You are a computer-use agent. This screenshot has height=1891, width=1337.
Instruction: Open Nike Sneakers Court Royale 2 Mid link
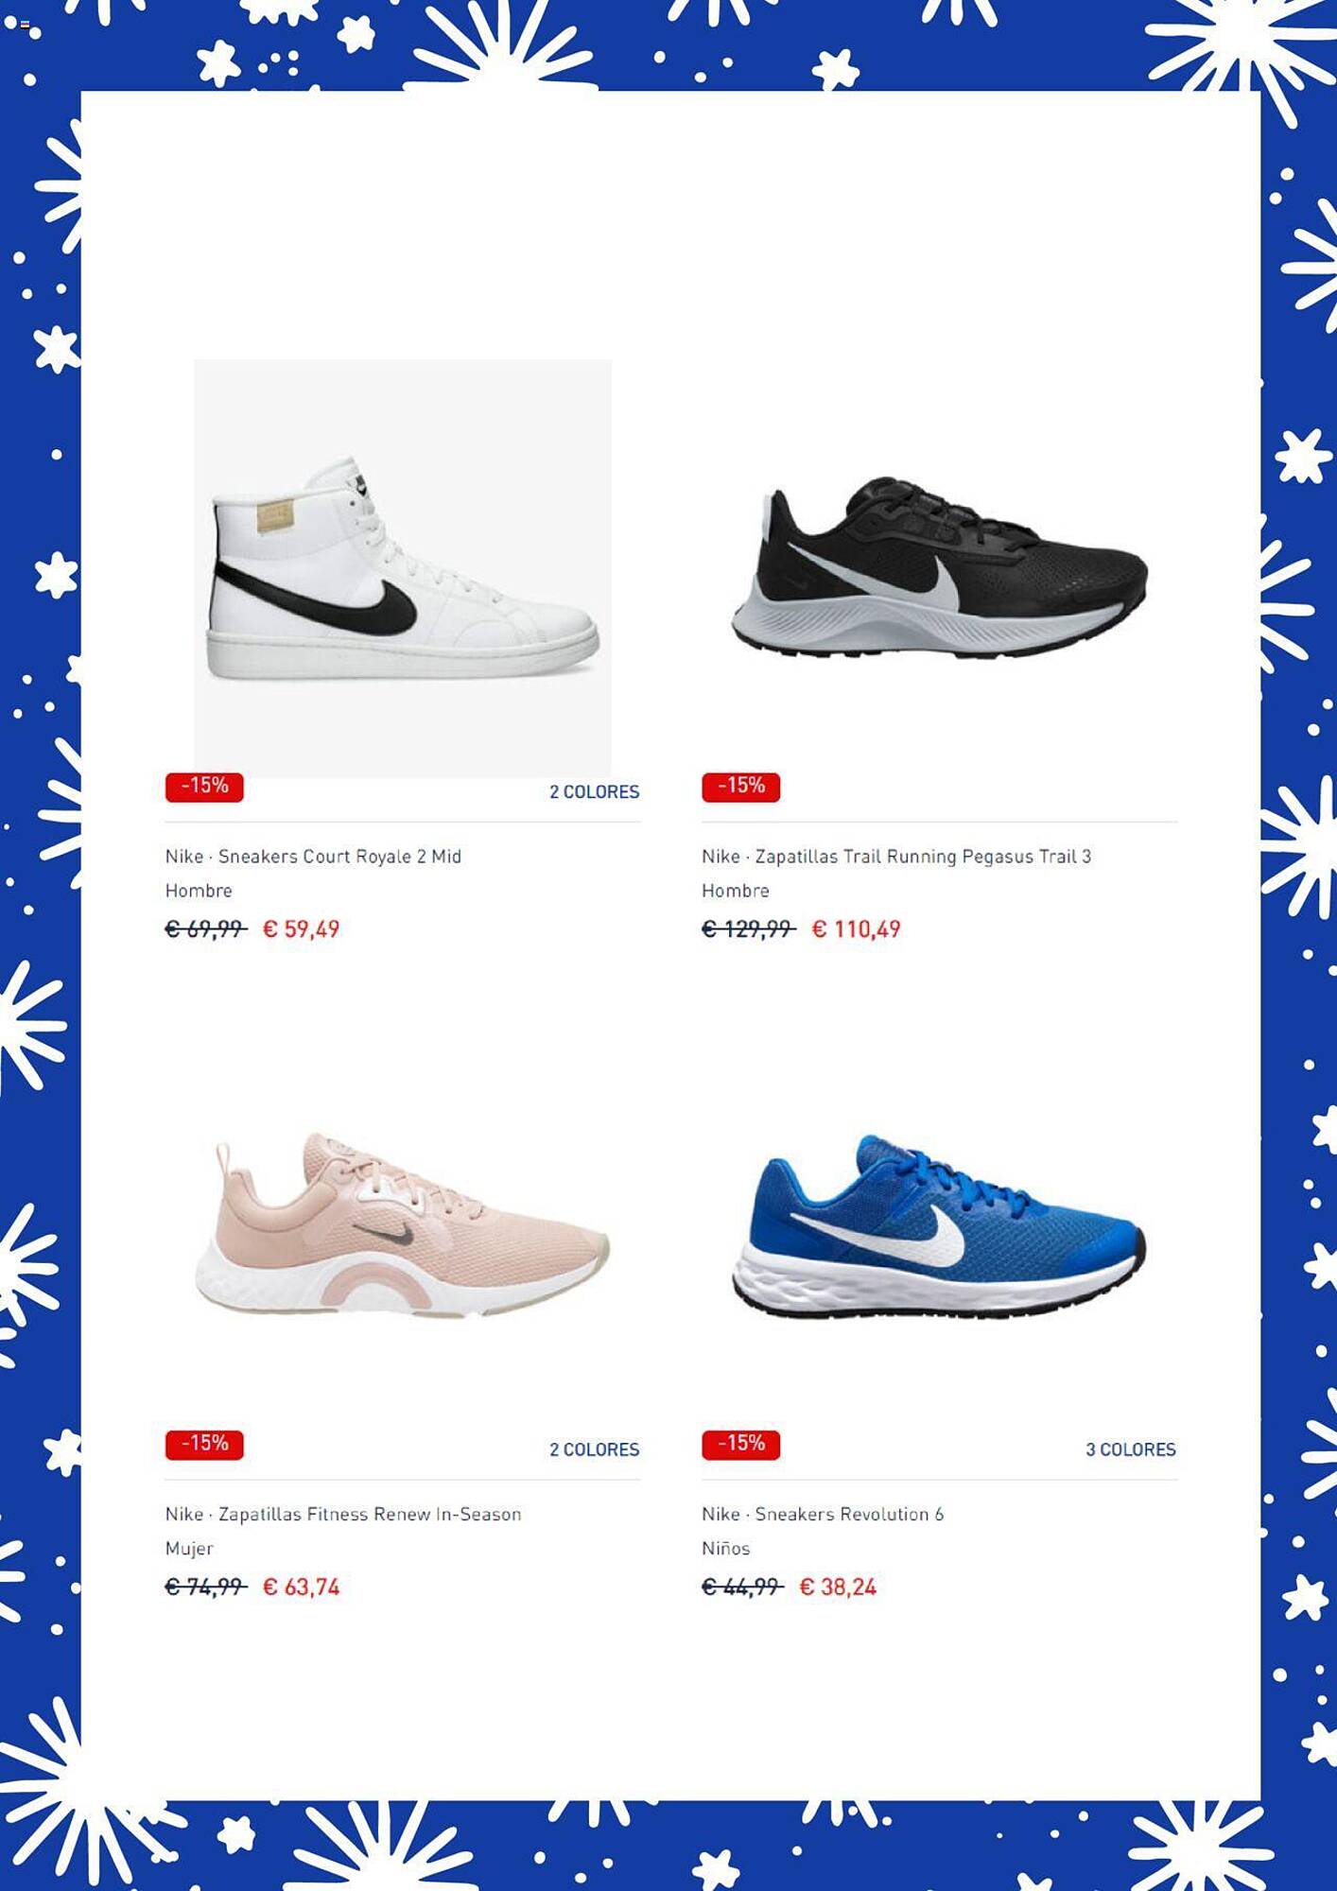[313, 857]
